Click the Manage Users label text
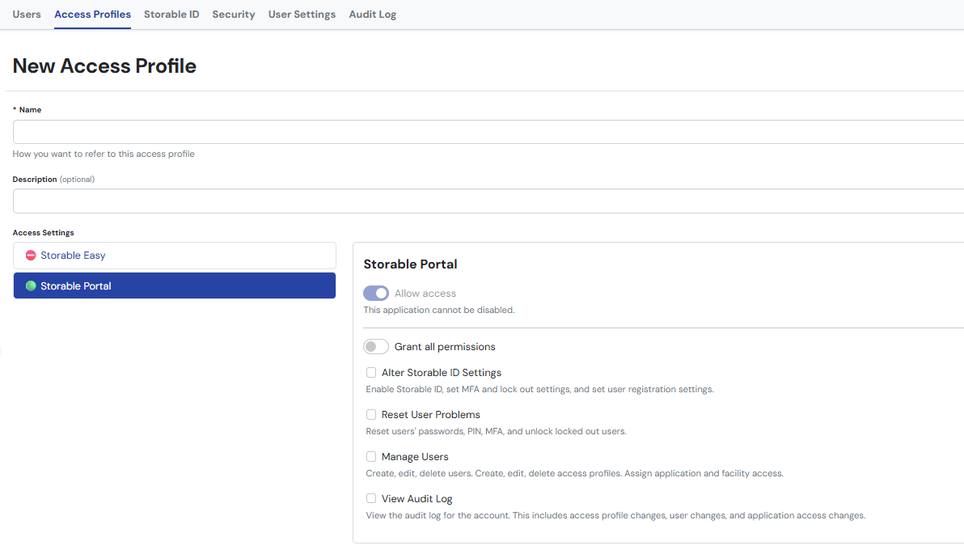 [415, 457]
